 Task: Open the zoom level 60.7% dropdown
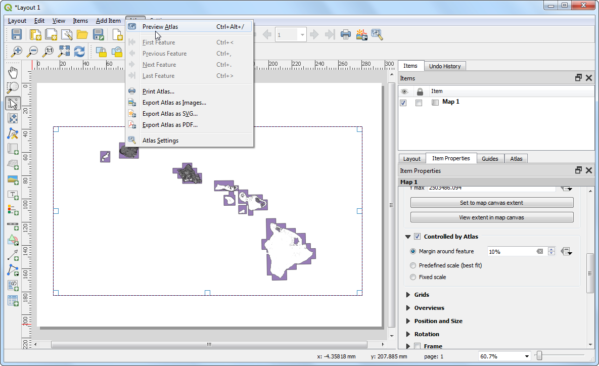pyautogui.click(x=527, y=356)
